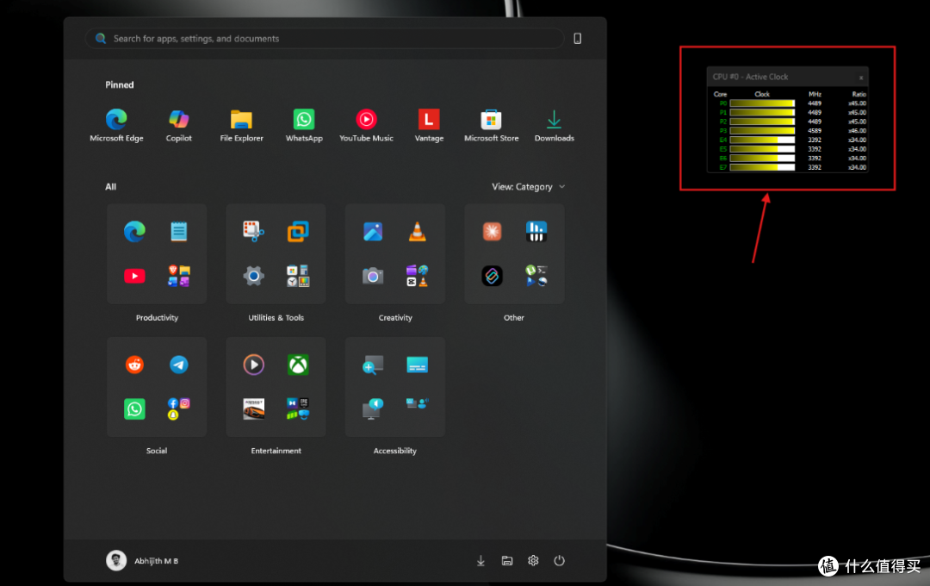This screenshot has width=930, height=586.
Task: Open the Lenovo Vantage app
Action: (x=429, y=125)
